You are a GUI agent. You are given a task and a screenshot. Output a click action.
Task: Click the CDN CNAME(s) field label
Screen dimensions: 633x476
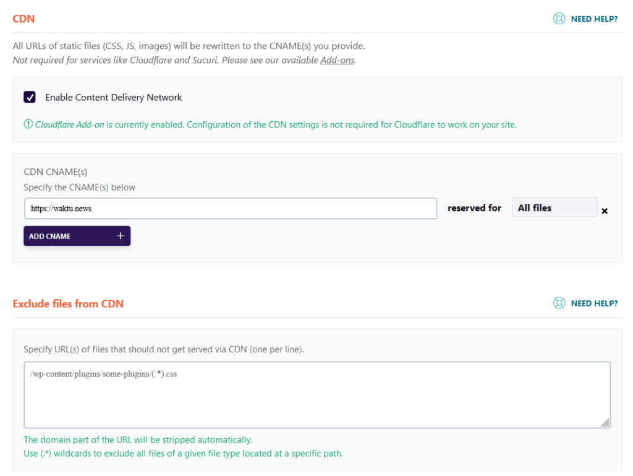pyautogui.click(x=55, y=172)
